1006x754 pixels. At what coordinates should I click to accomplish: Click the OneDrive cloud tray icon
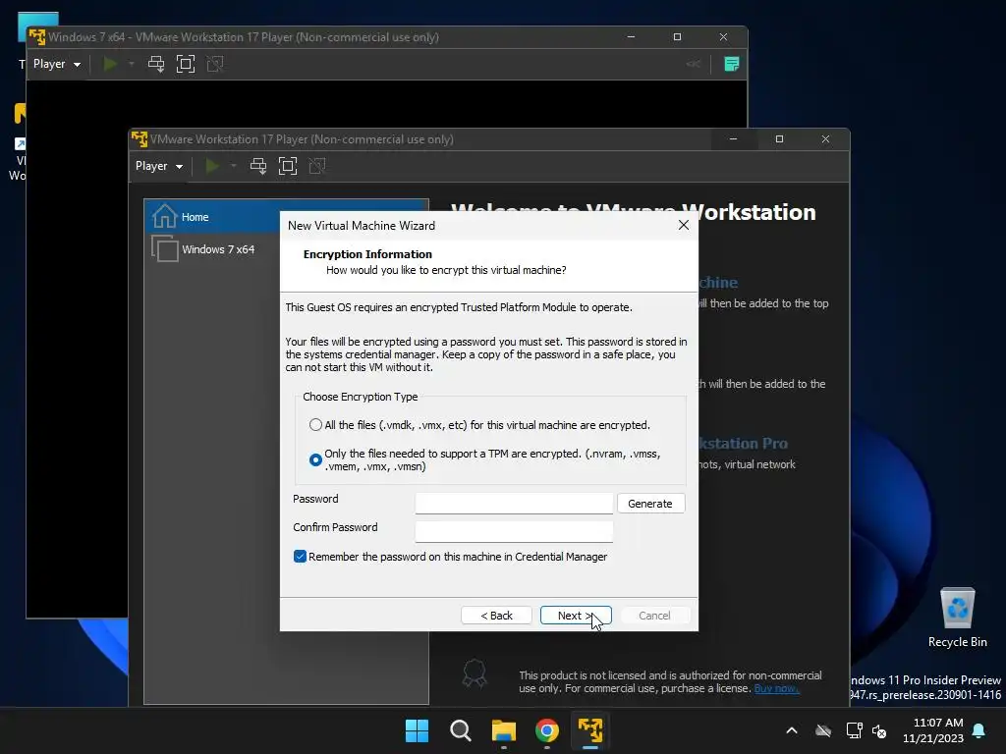(x=823, y=730)
